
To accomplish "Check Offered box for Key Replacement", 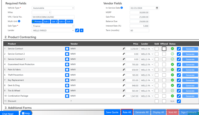I will [164, 80].
